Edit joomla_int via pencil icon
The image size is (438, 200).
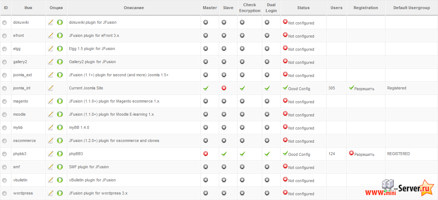(50, 88)
